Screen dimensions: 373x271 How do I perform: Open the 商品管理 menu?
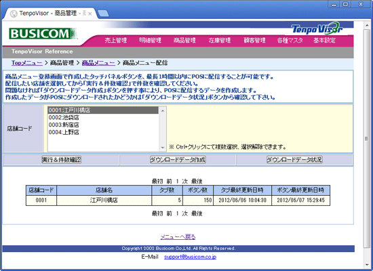184,40
